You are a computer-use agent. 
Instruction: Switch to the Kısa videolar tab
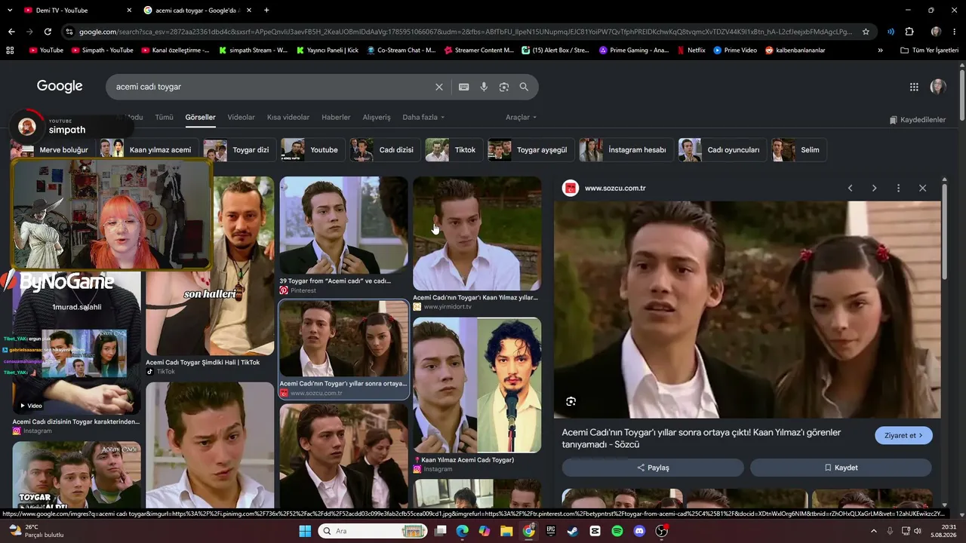coord(288,118)
